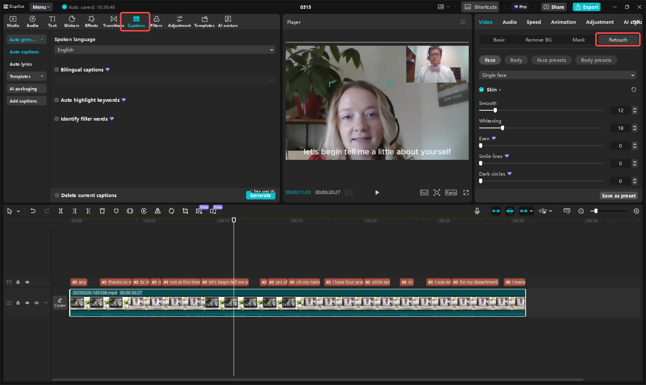Click Generate to create captions
Viewport: 646px width, 385px height.
(260, 195)
